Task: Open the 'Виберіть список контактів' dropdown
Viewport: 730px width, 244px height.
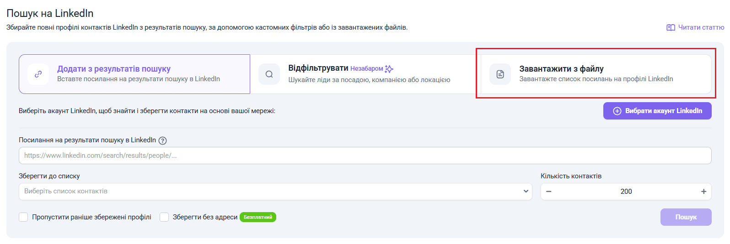Action: [275, 192]
